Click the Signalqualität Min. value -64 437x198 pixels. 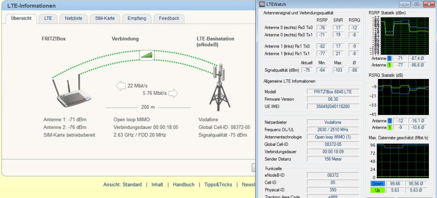322,70
